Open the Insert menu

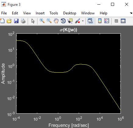click(40, 13)
